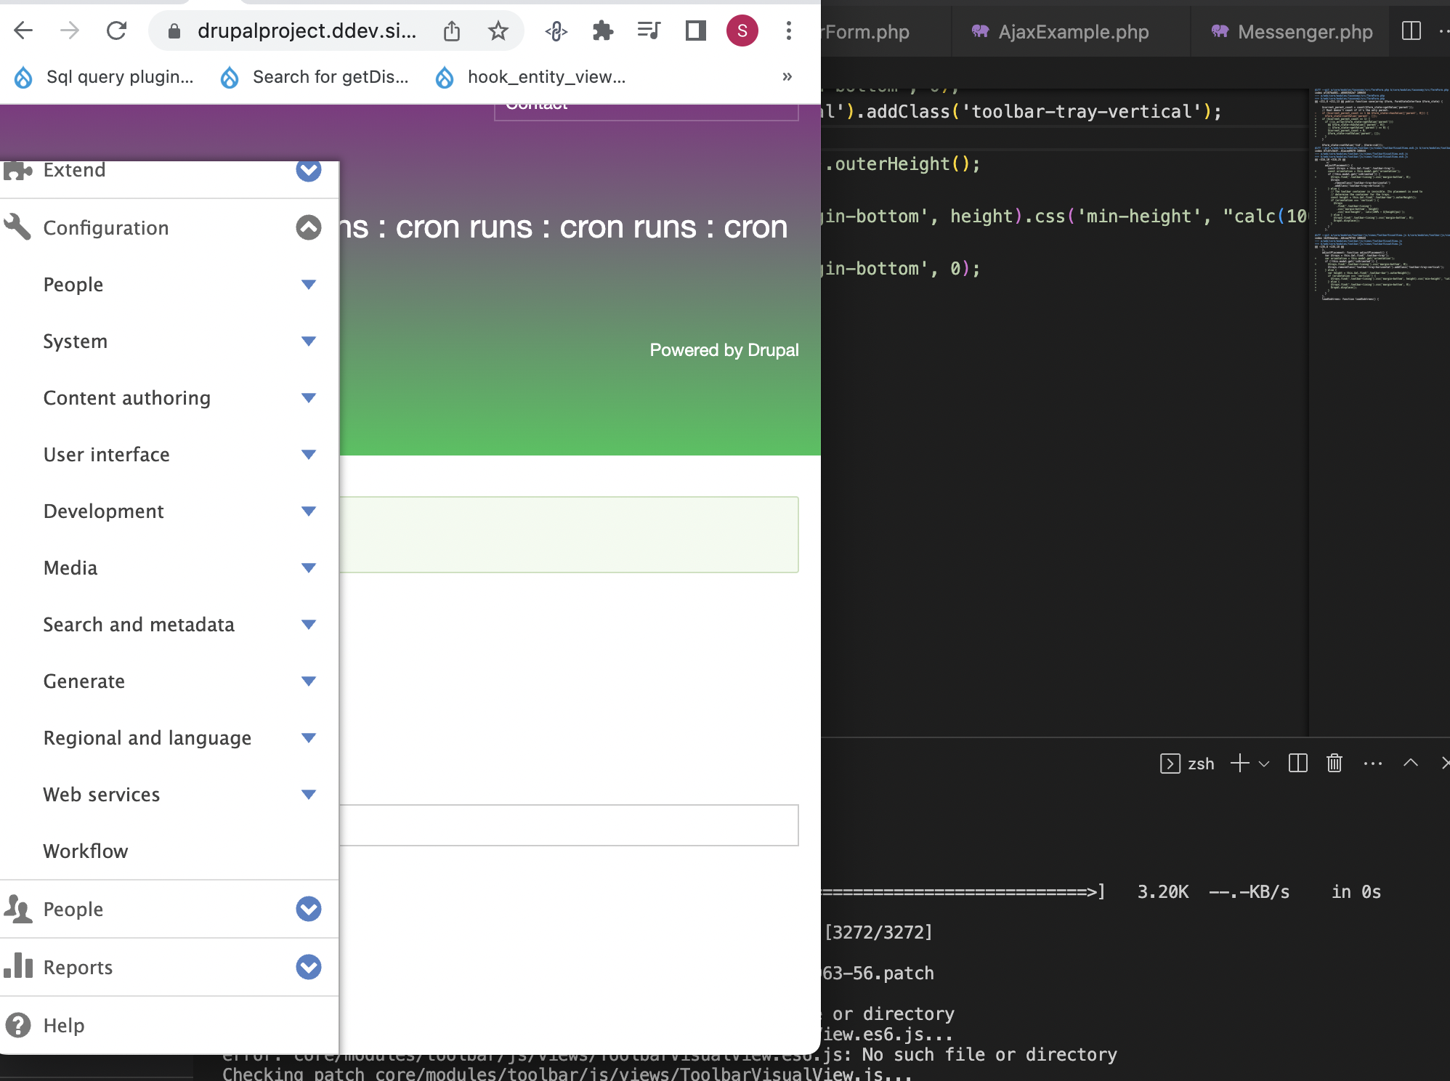Image resolution: width=1450 pixels, height=1081 pixels.
Task: Switch to the Messenger.php tab
Action: coord(1305,31)
